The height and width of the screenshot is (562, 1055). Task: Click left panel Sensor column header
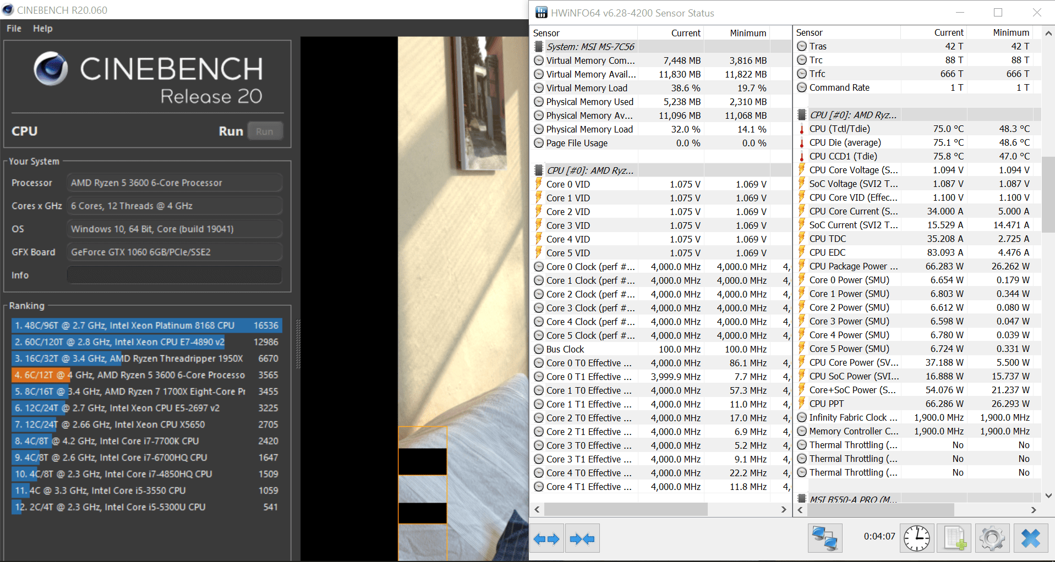[x=584, y=33]
